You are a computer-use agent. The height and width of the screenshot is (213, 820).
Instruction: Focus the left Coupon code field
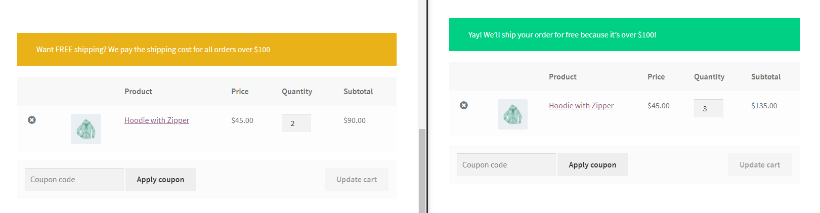(74, 180)
